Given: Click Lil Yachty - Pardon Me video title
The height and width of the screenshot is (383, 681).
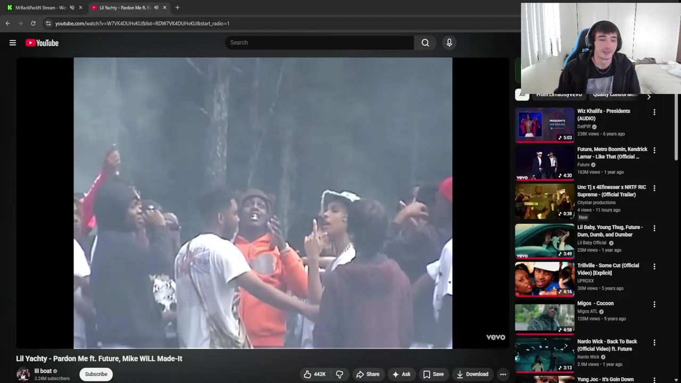Looking at the screenshot, I should pyautogui.click(x=99, y=359).
